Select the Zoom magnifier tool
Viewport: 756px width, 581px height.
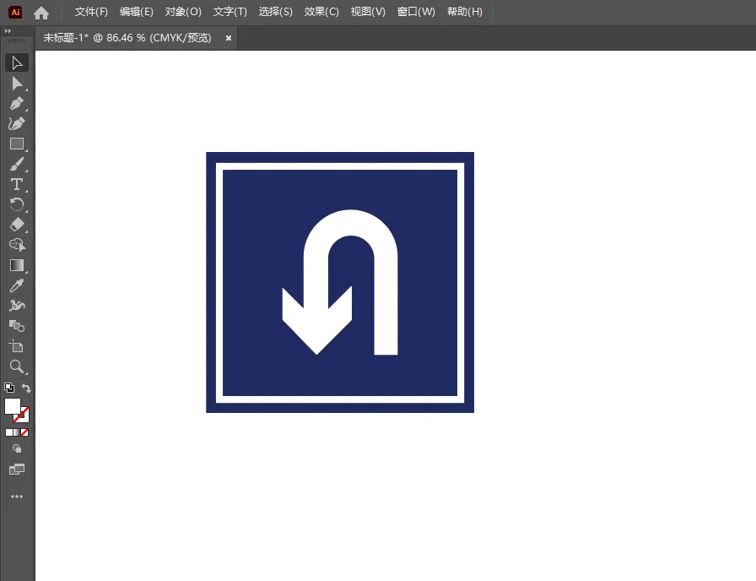coord(17,367)
